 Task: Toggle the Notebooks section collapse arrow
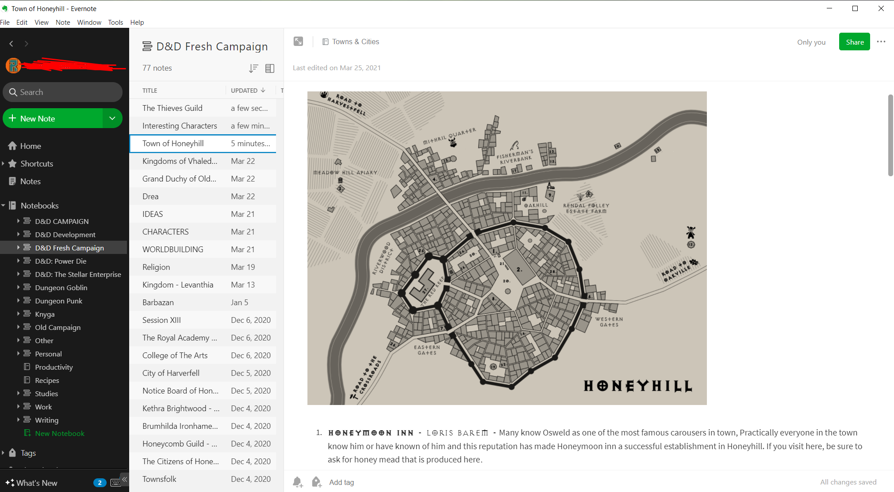coord(4,206)
